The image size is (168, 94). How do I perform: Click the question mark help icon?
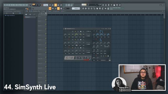click(111, 5)
